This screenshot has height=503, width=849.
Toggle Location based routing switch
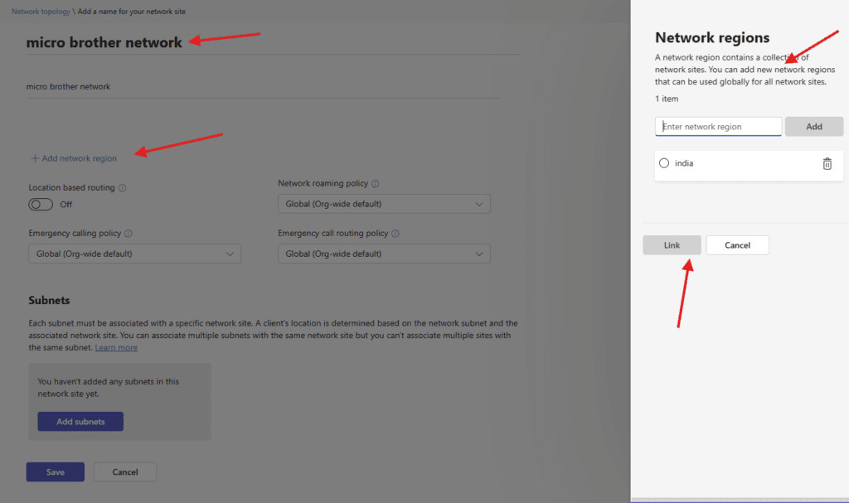point(41,204)
